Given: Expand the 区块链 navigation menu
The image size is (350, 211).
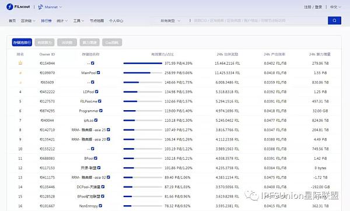Looking at the screenshot, I should coord(28,21).
